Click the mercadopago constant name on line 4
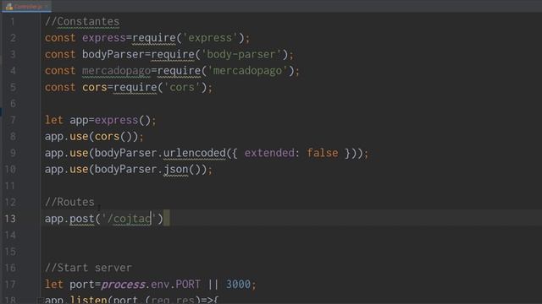Screen dimensions: 542x304 [x=116, y=71]
